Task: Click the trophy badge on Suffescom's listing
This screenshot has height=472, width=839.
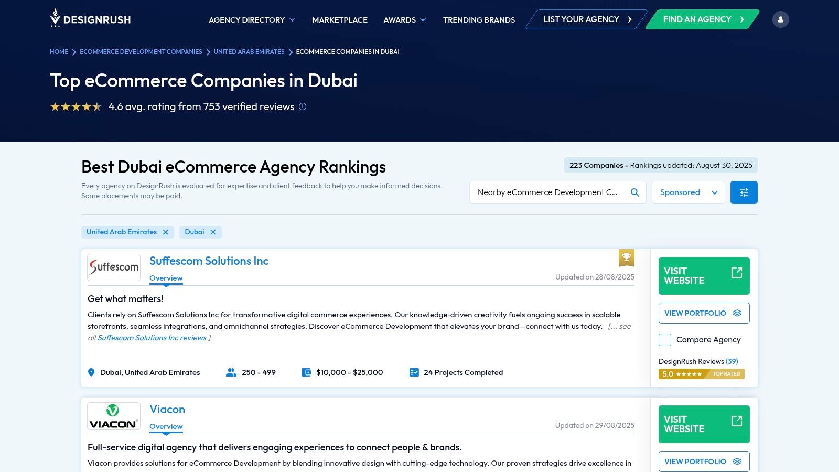Action: tap(627, 258)
